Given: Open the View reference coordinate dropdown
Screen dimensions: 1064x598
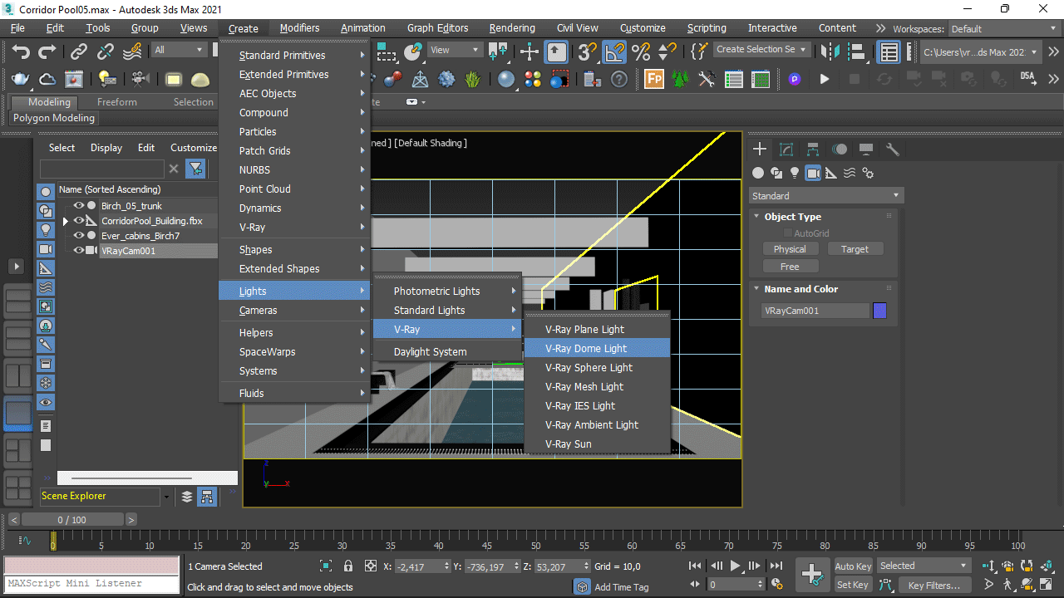Looking at the screenshot, I should (x=455, y=50).
